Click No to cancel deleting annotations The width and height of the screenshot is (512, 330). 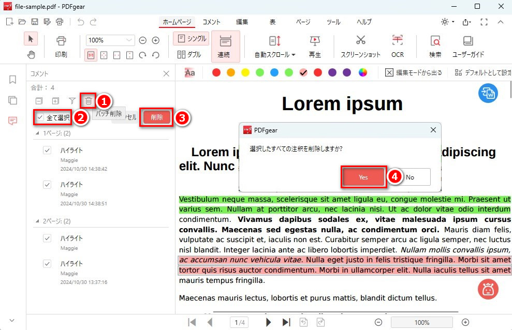410,177
